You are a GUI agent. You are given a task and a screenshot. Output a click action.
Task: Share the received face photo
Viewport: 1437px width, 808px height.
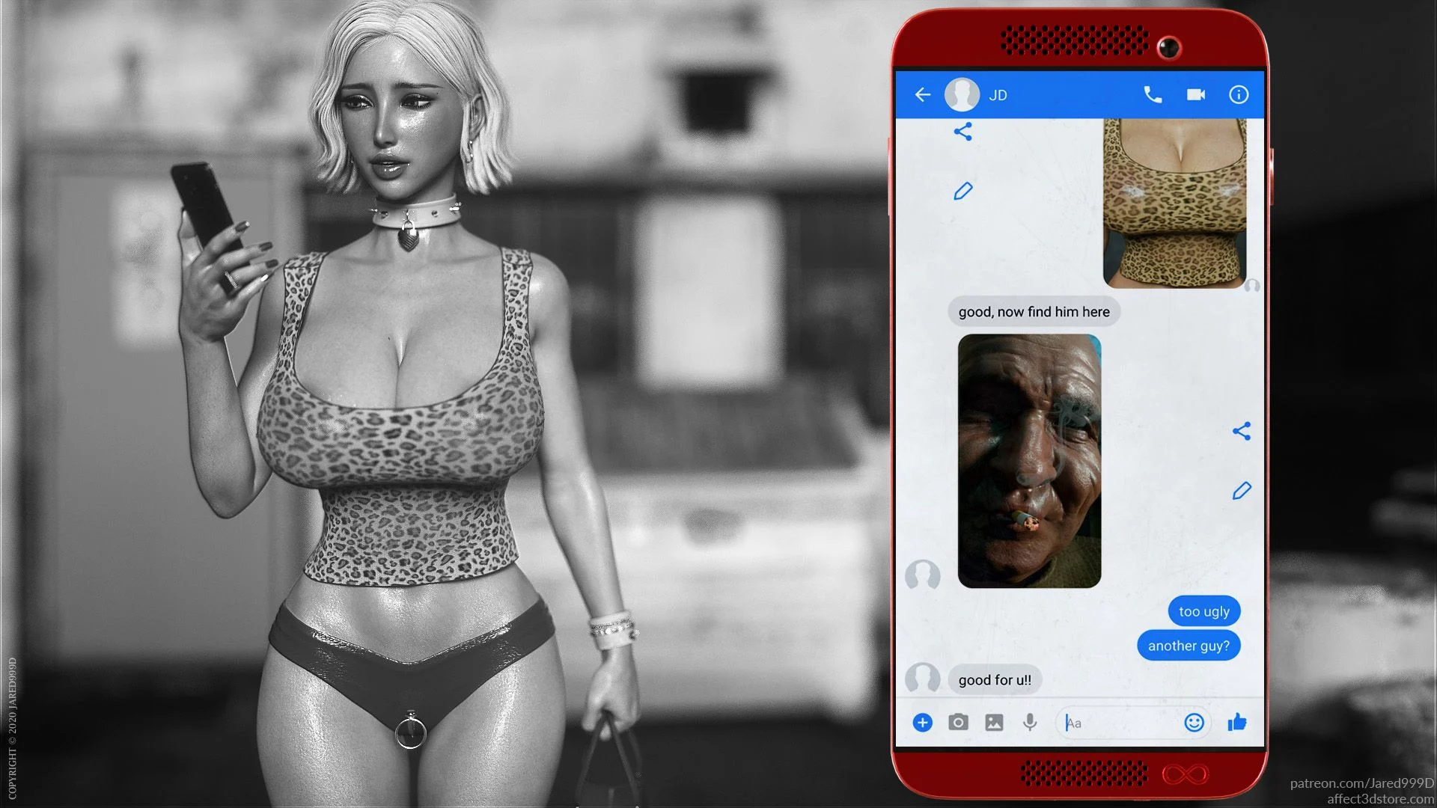tap(1242, 431)
